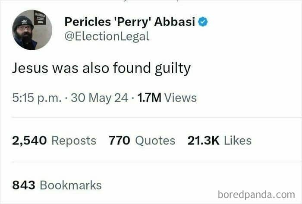
Task: Click the Bookmarks label
Action: tap(71, 185)
